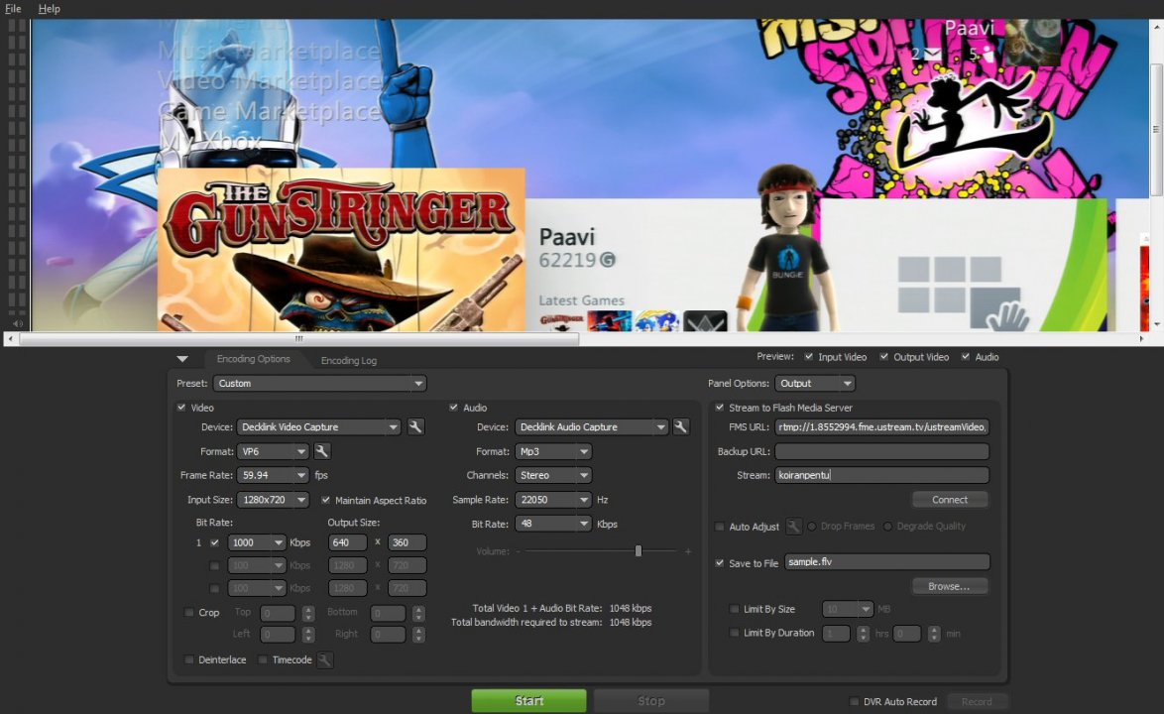Open the File menu

[13, 8]
